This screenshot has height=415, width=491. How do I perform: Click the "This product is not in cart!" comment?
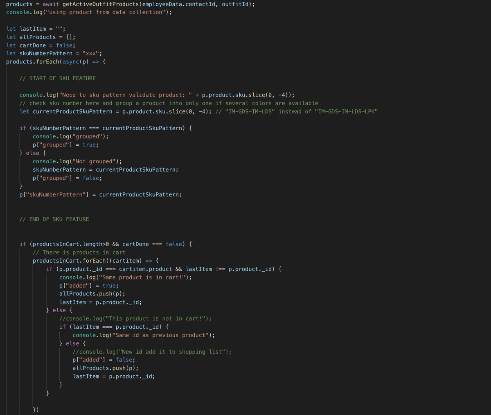(x=135, y=318)
